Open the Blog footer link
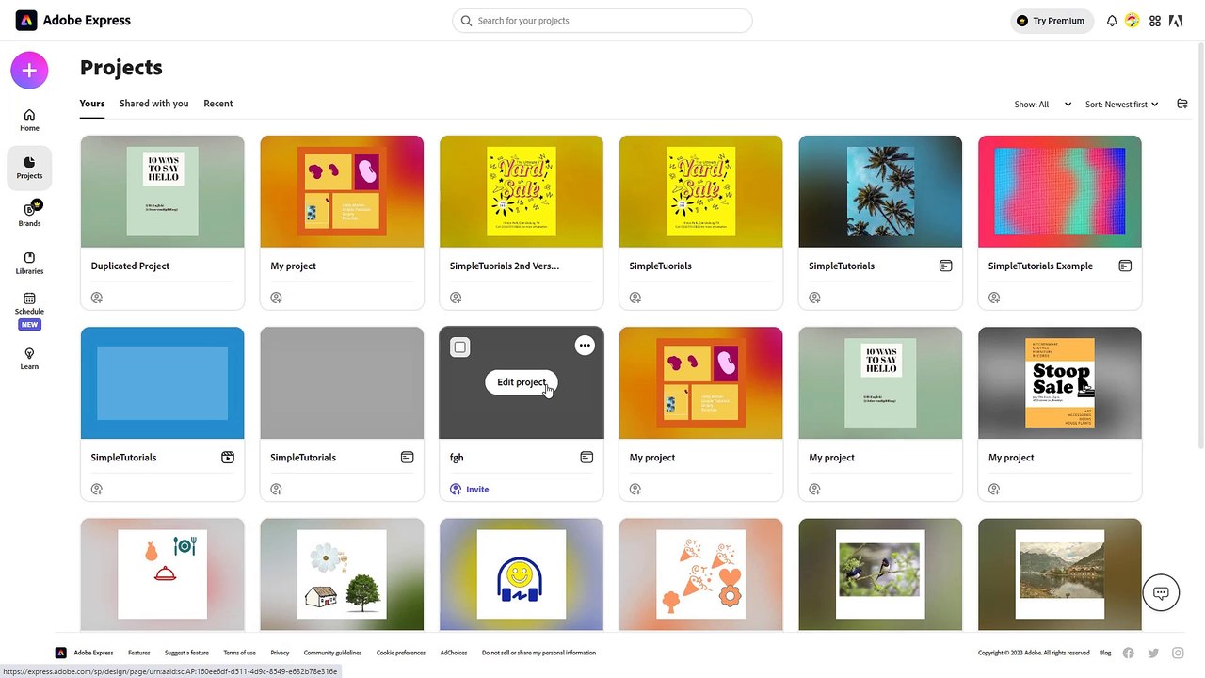The image size is (1205, 678). pyautogui.click(x=1105, y=653)
